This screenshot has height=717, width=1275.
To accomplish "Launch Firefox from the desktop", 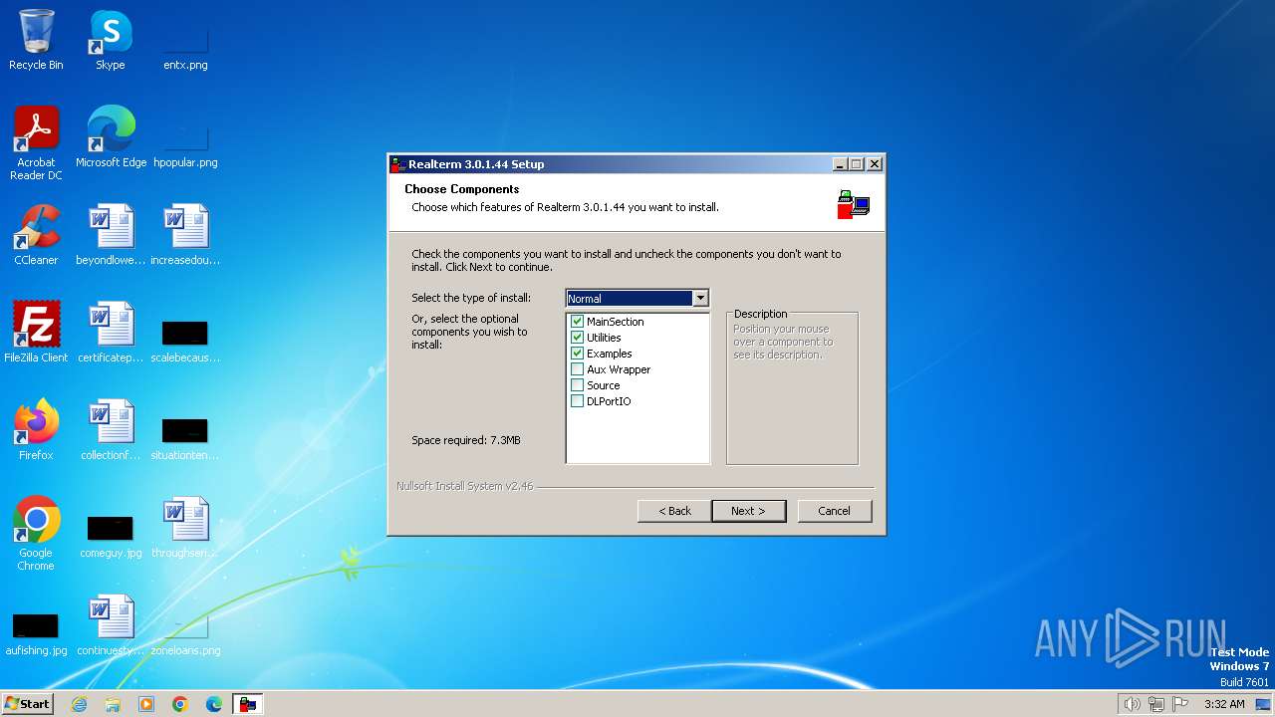I will 36,429.
